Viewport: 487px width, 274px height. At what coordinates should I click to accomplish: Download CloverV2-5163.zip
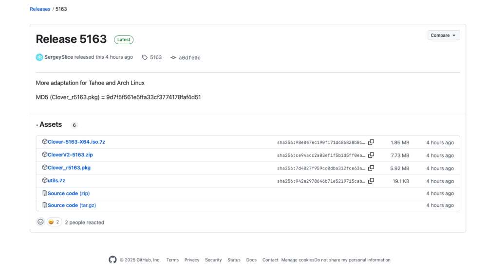coord(70,154)
